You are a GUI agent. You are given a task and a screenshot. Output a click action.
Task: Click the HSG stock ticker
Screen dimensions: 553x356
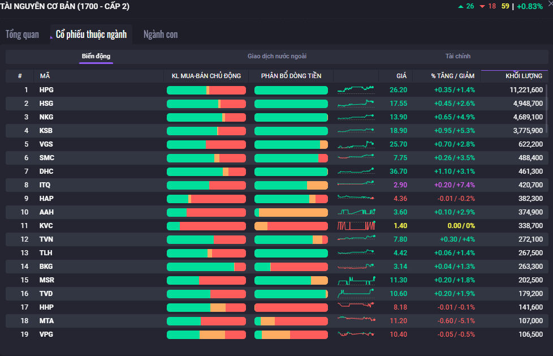pos(46,104)
